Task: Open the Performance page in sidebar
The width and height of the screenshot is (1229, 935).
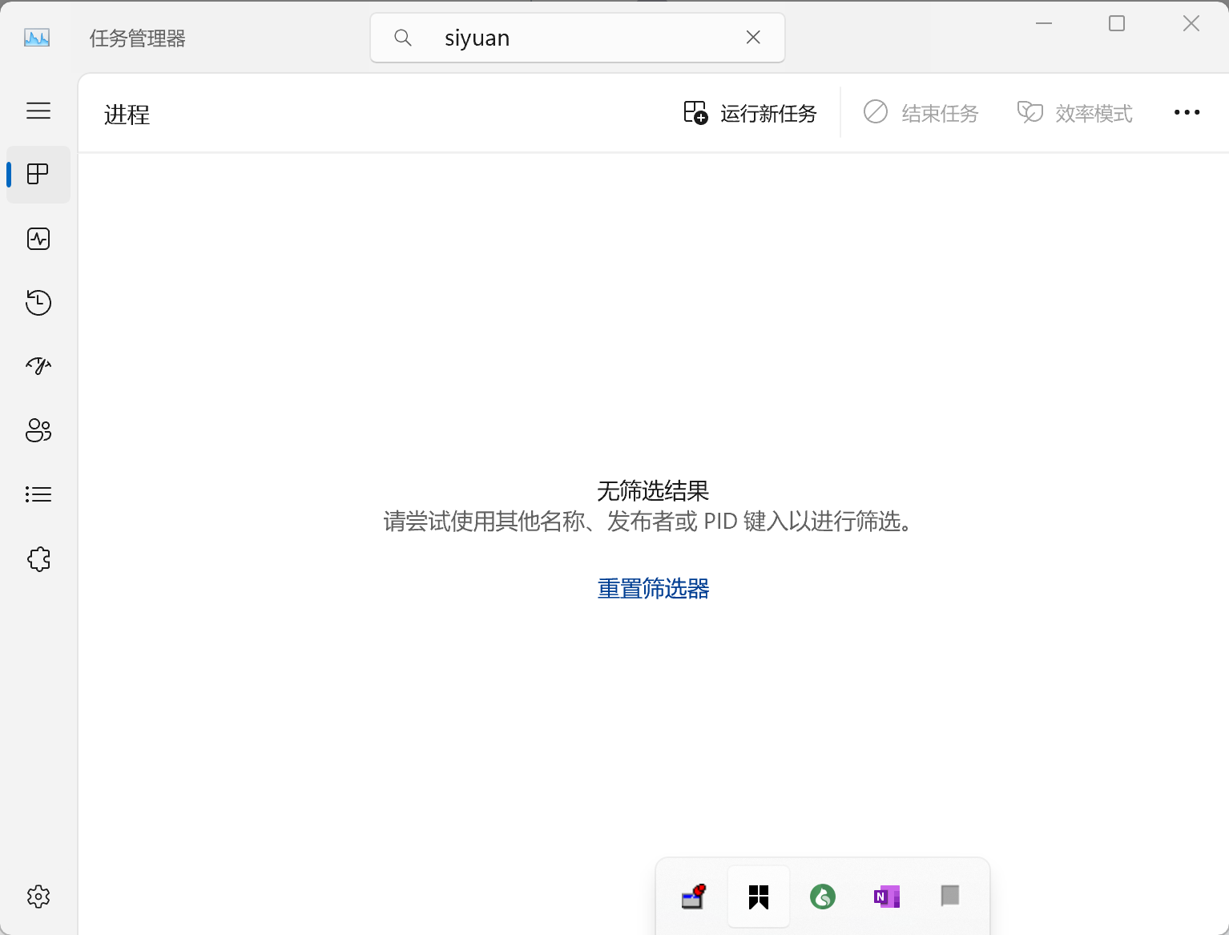Action: click(38, 239)
